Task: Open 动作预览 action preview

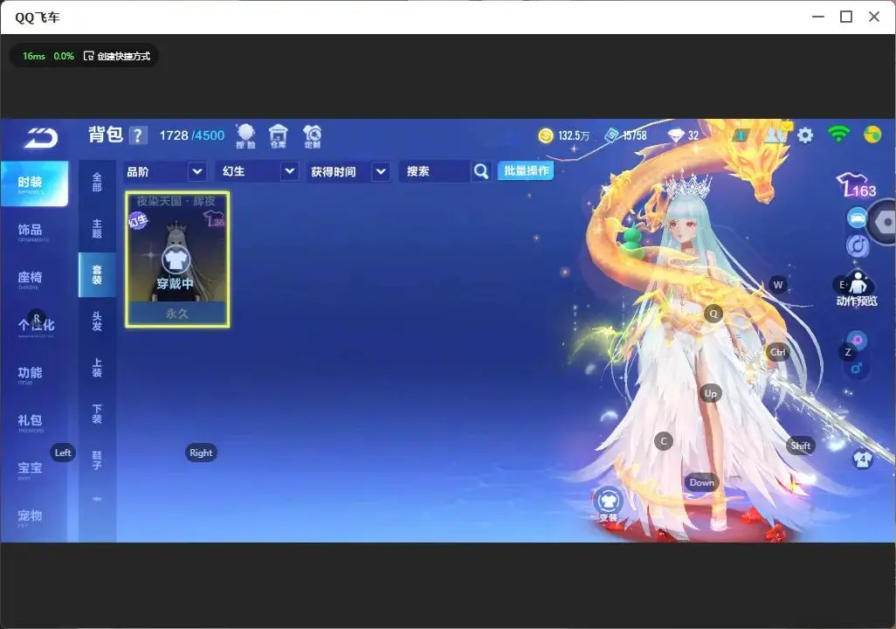Action: coord(857,289)
